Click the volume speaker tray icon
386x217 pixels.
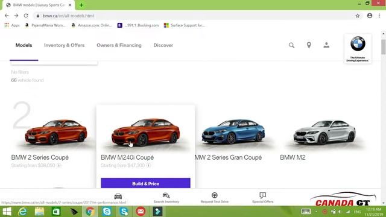point(340,212)
